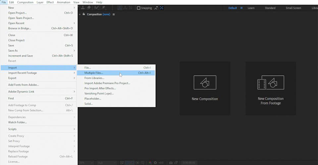Open the Default workspace menu icon
Viewport: 318px width, 165px height.
[241, 8]
